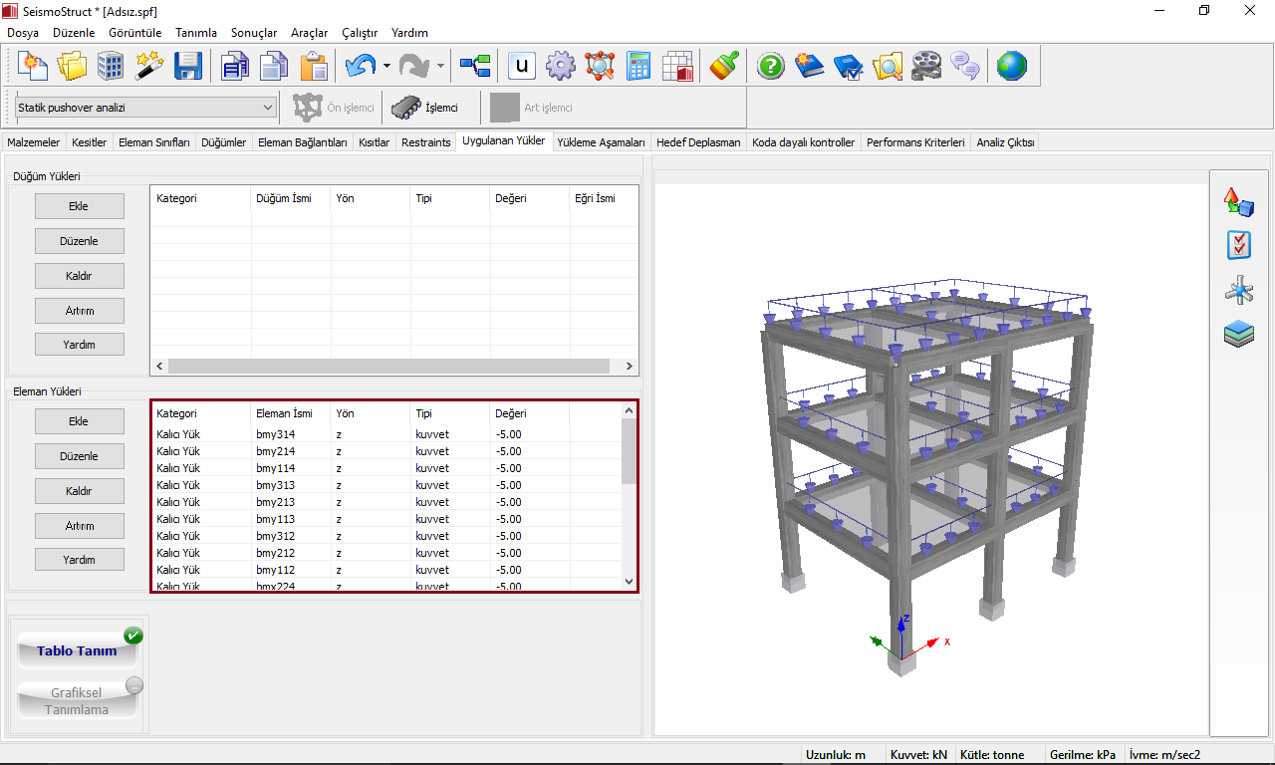Open the Araçlar menu
Image resolution: width=1275 pixels, height=765 pixels.
pyautogui.click(x=309, y=32)
